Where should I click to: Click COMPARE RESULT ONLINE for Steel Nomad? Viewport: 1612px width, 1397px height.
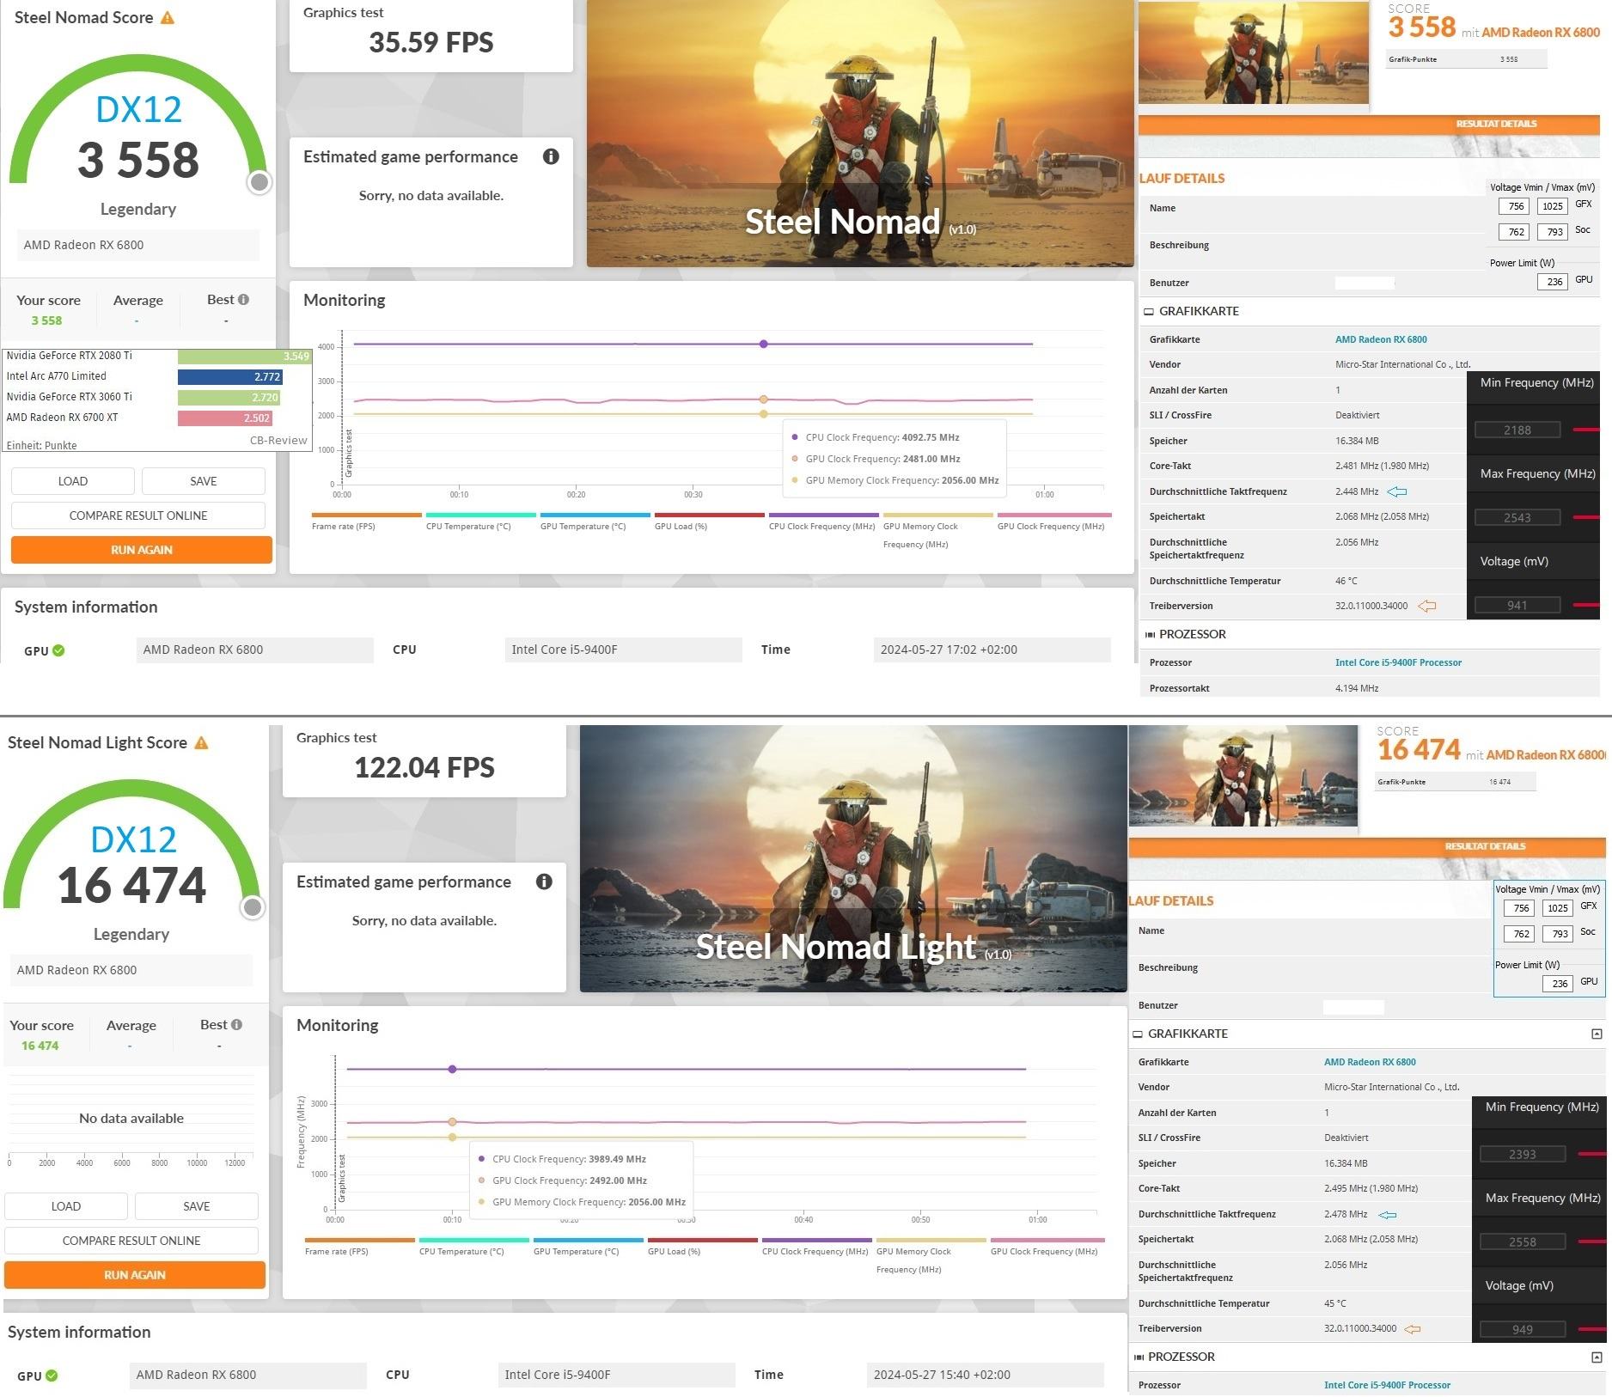coord(138,515)
